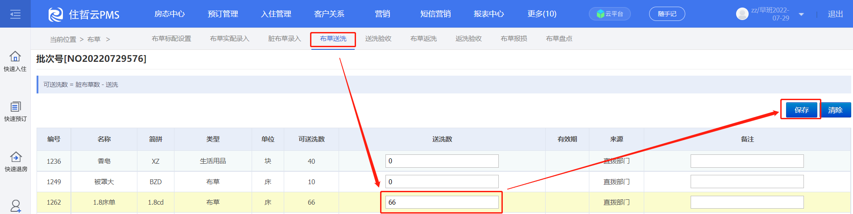Screen dimensions: 853x214
Task: Open the 云平台 cloud platform button
Action: [x=610, y=14]
